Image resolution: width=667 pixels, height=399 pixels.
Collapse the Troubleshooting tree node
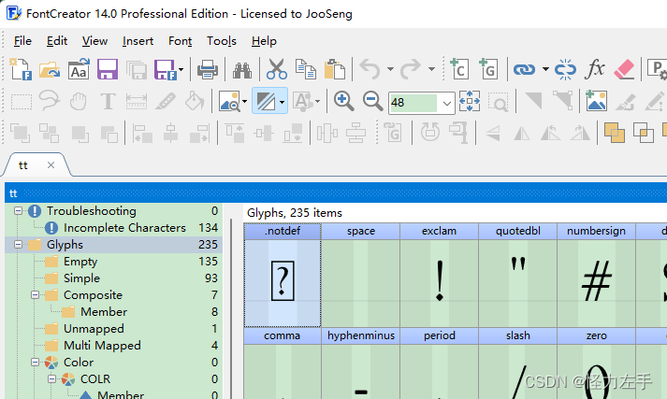[18, 211]
